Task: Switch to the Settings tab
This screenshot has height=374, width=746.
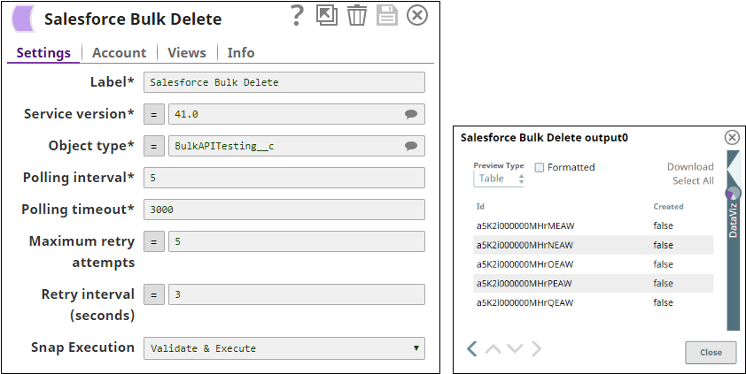Action: (43, 53)
